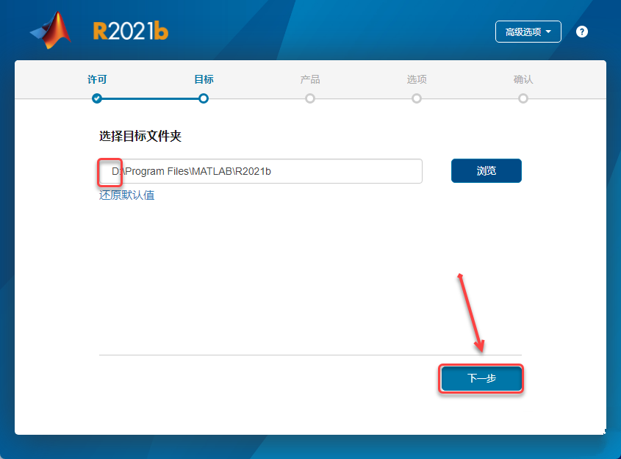Click the 还原默认值 link
This screenshot has height=459, width=621.
[x=126, y=195]
